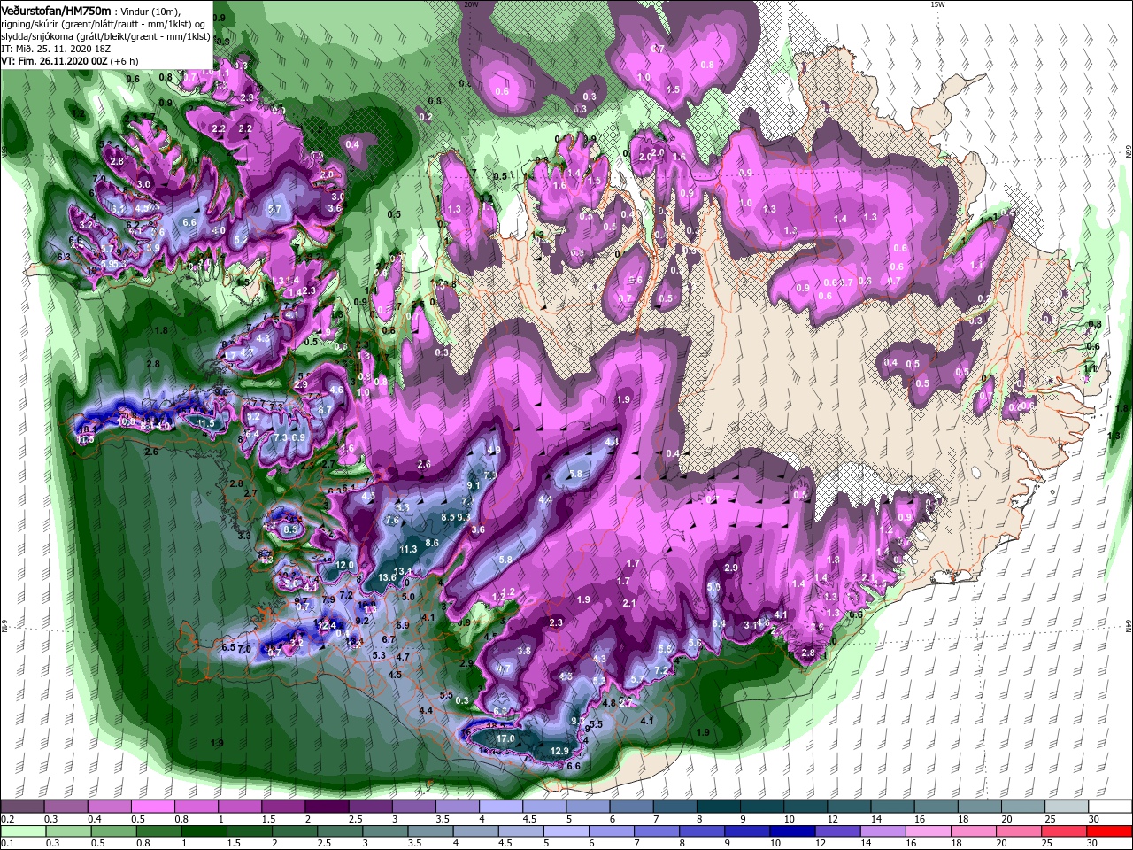Click the 15W longitude label
Image resolution: width=1133 pixels, height=850 pixels.
[x=937, y=4]
